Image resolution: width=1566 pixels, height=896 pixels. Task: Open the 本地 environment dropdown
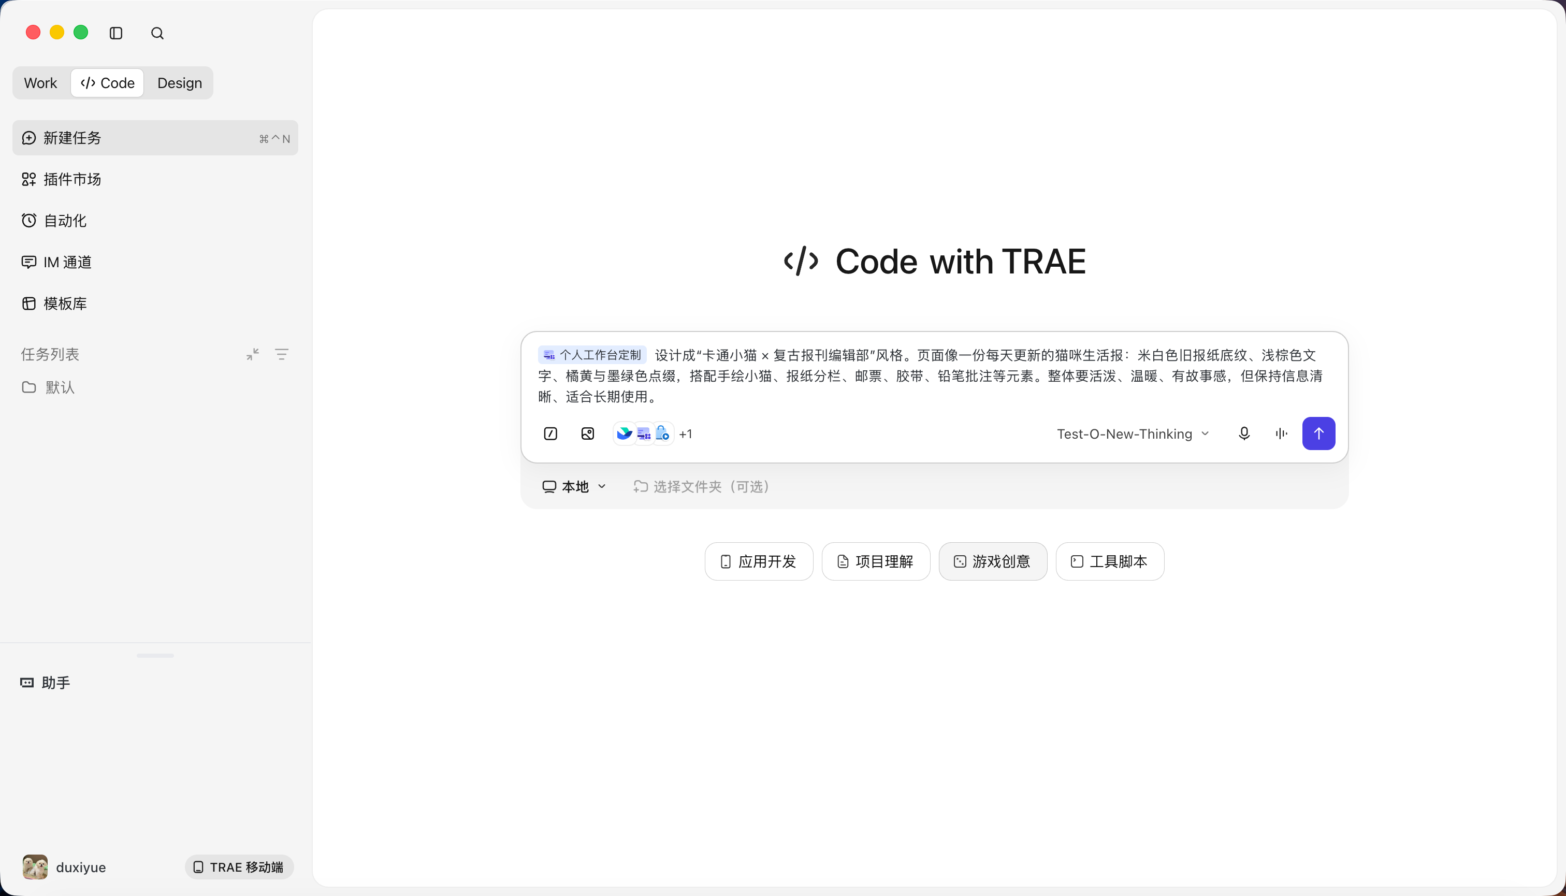(x=574, y=487)
